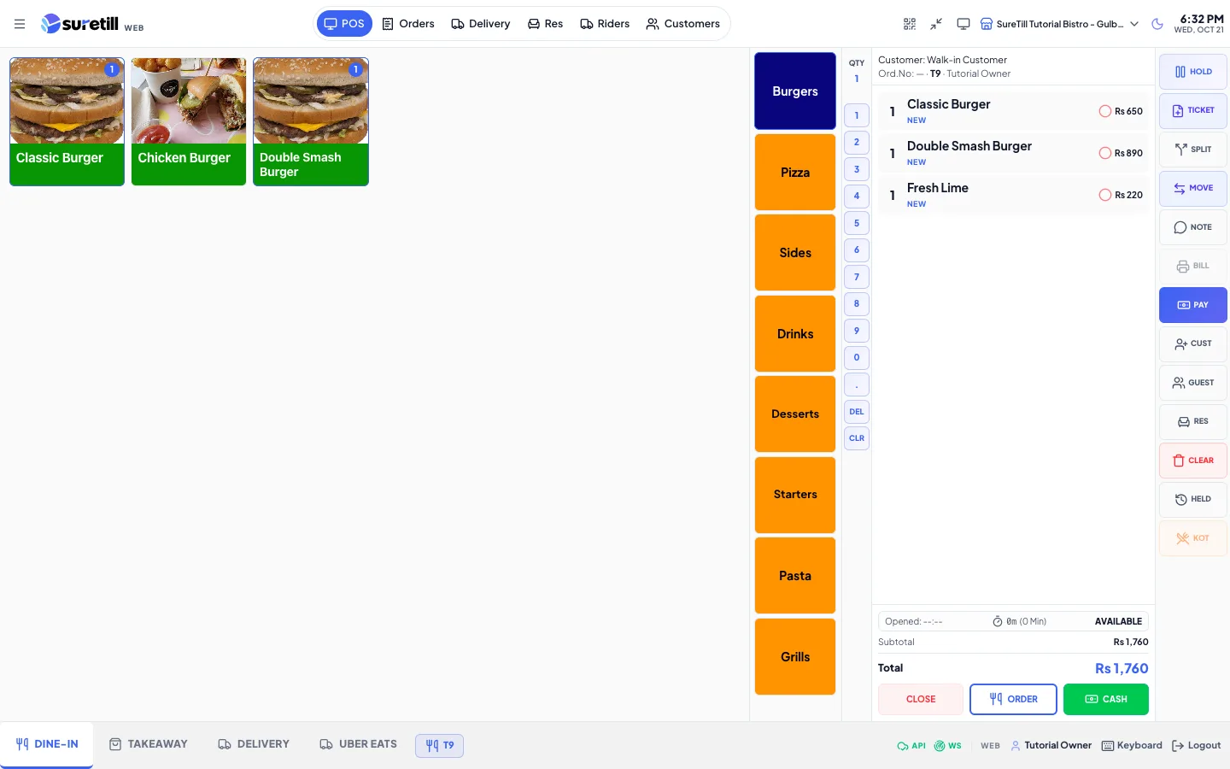Show the Drinks category
1230x769 pixels.
pos(795,333)
